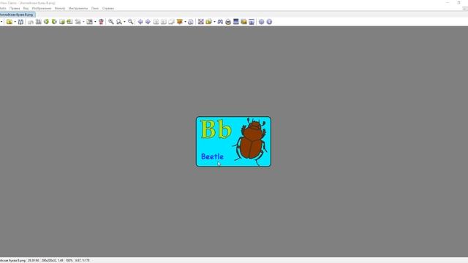The width and height of the screenshot is (468, 263).
Task: Click the blue info about icon
Action: (x=269, y=22)
